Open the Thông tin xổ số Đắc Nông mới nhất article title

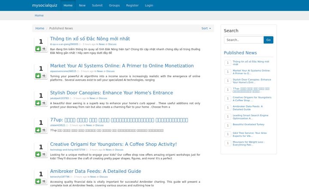pos(90,39)
